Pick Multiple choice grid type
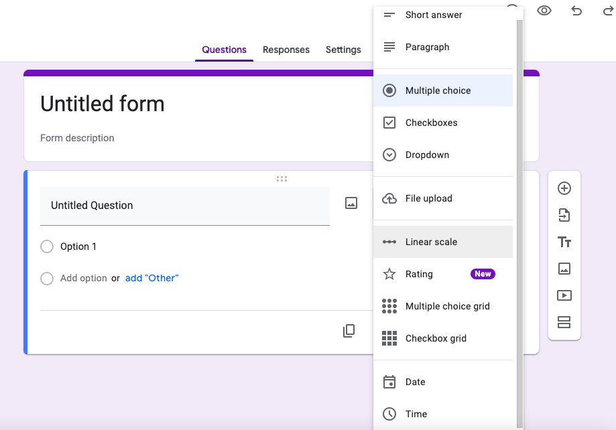 pyautogui.click(x=443, y=306)
